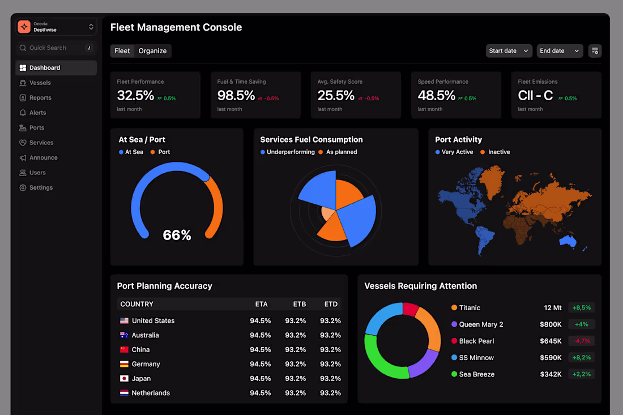Click the Users people icon
This screenshot has width=623, height=415.
23,173
